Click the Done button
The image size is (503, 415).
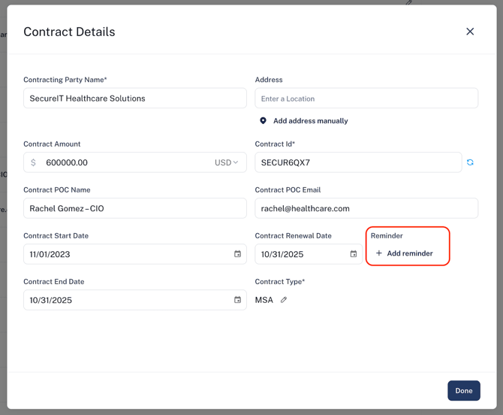pyautogui.click(x=464, y=391)
